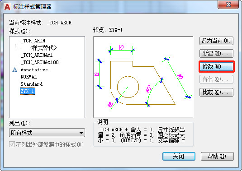Select the <样式替代> style override entry
This screenshot has width=242, height=171.
(43, 48)
